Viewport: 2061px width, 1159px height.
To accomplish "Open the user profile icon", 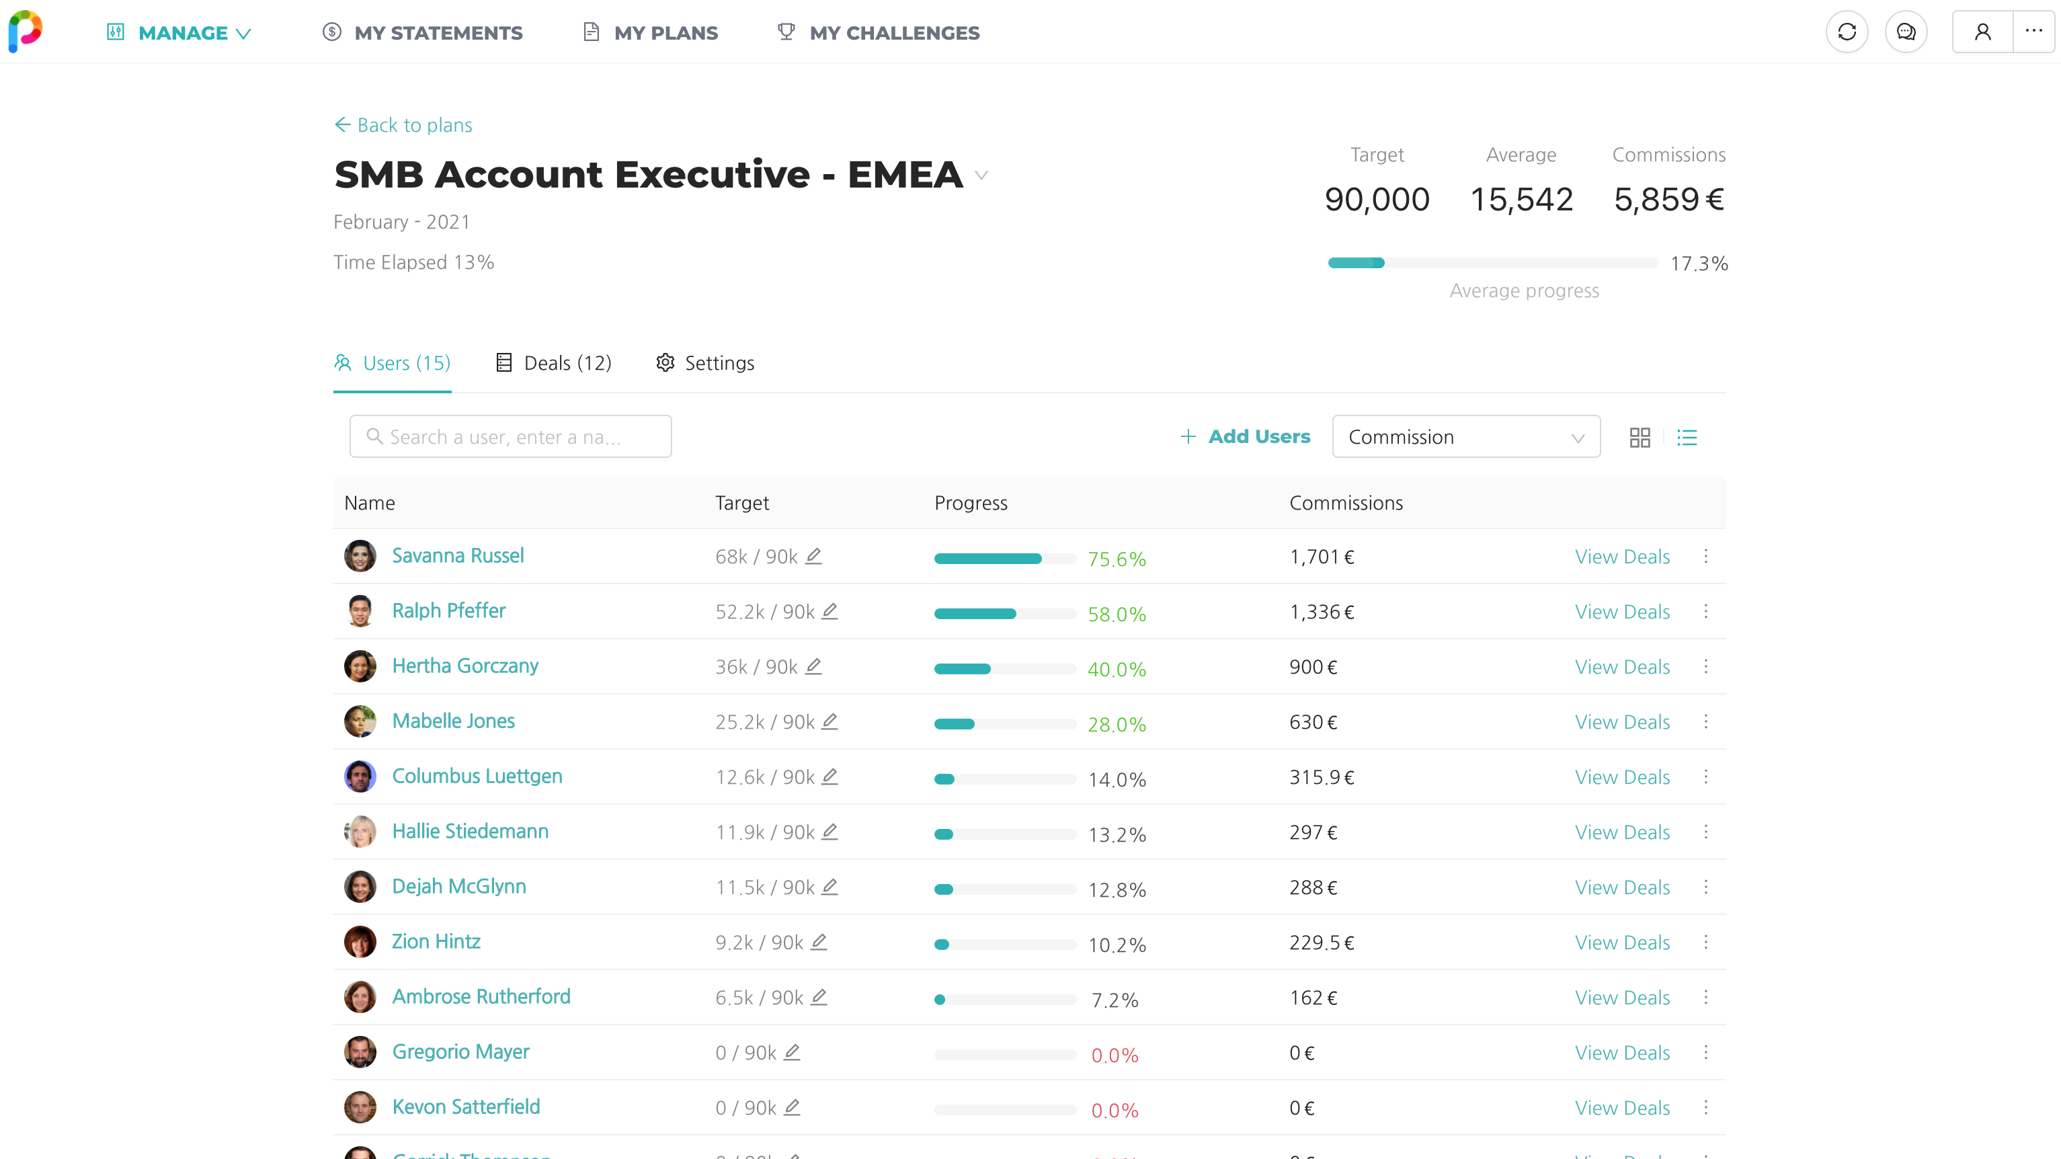I will pyautogui.click(x=1982, y=32).
